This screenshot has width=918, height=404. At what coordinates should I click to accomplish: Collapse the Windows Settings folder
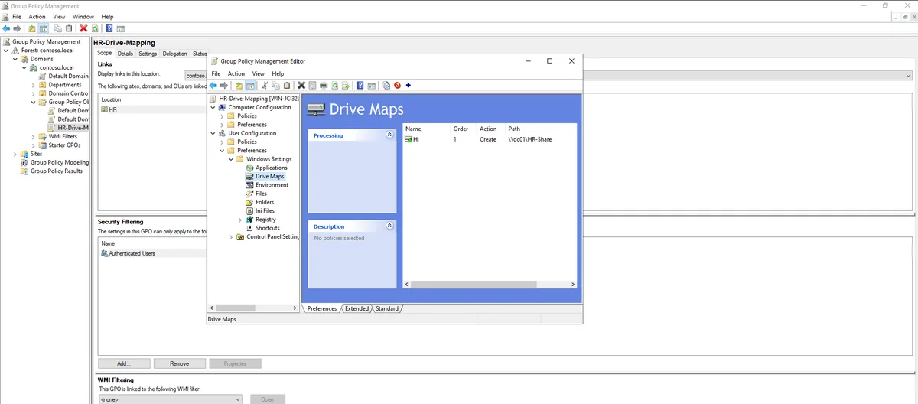[x=231, y=159]
